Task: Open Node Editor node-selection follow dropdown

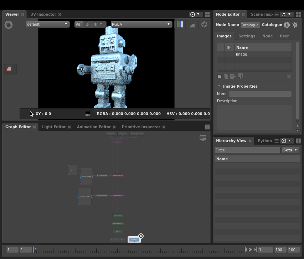Action: click(x=287, y=14)
